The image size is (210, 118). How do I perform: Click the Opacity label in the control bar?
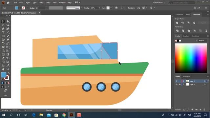[x=86, y=8]
